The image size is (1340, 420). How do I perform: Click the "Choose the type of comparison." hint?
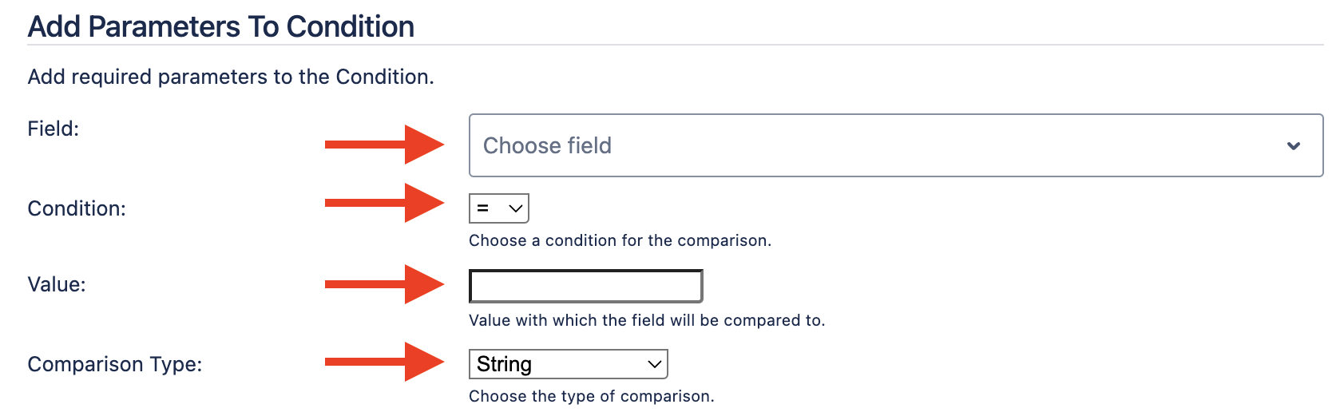tap(591, 396)
